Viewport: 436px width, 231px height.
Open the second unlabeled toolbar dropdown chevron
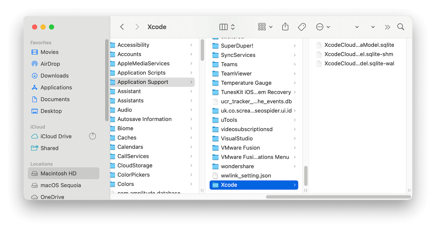373,27
